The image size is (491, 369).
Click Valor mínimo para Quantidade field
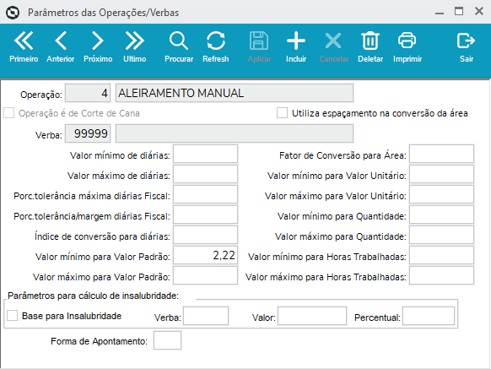[x=441, y=214]
